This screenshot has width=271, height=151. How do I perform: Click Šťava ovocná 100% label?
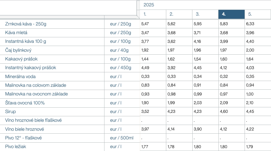coord(25,103)
